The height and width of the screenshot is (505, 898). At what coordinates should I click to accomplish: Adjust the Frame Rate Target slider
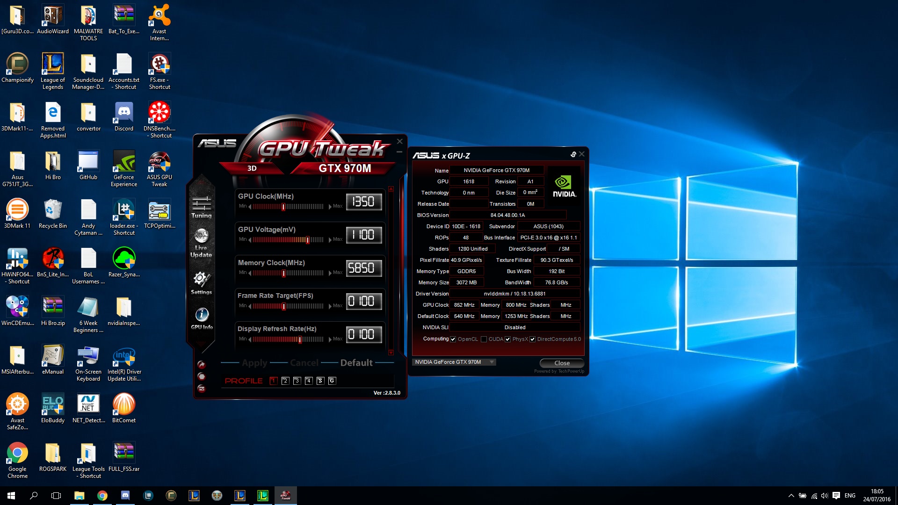(x=283, y=306)
